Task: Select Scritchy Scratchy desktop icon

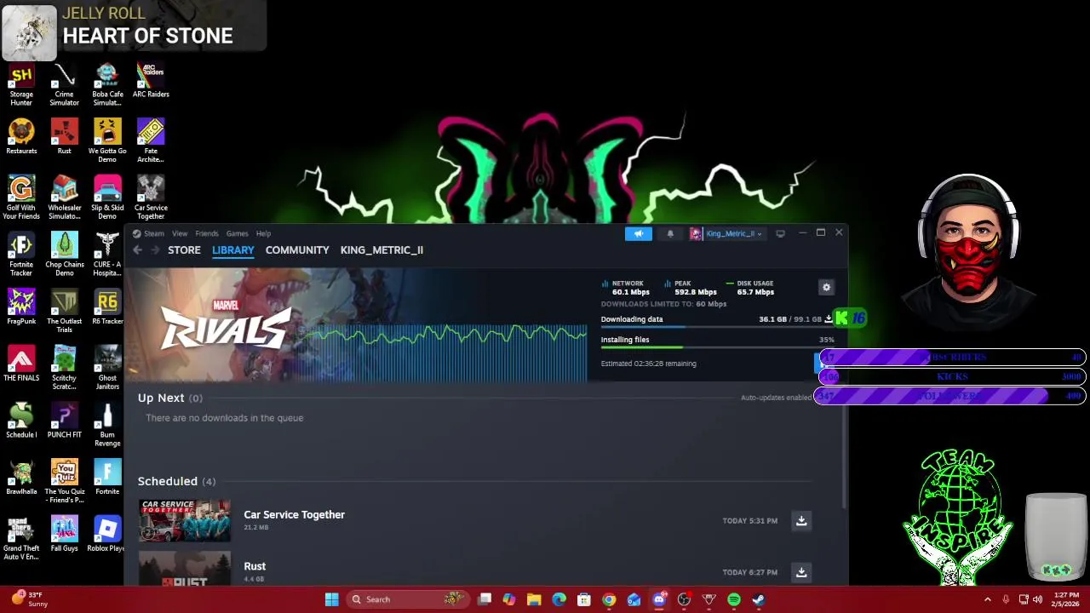Action: pyautogui.click(x=64, y=369)
